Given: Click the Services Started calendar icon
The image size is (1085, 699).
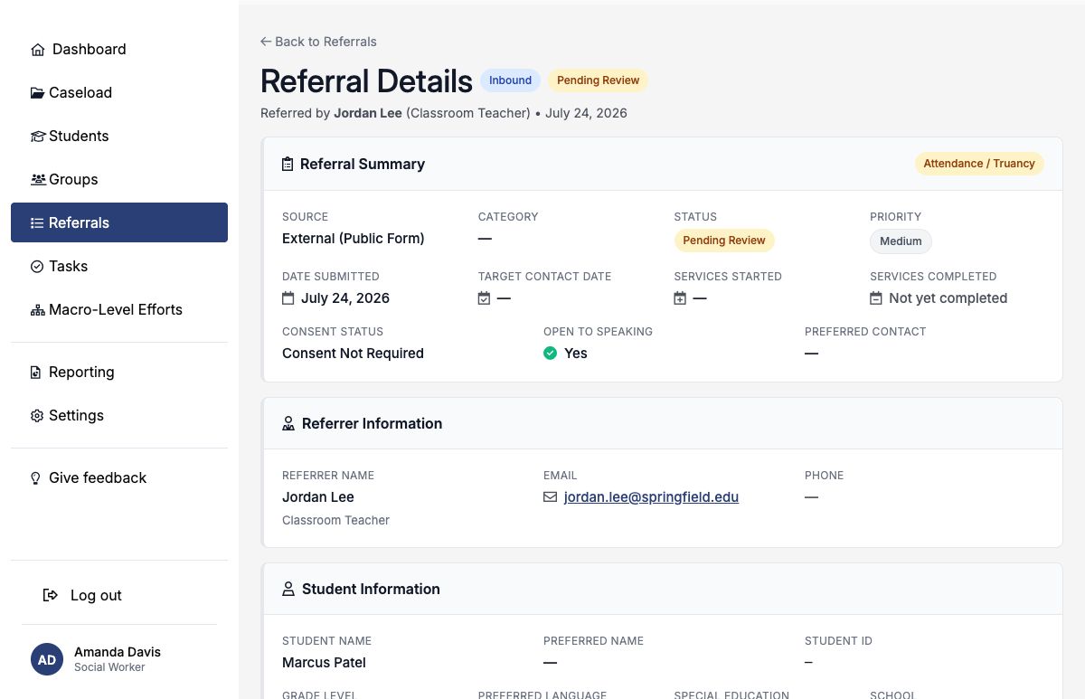Looking at the screenshot, I should coord(680,298).
